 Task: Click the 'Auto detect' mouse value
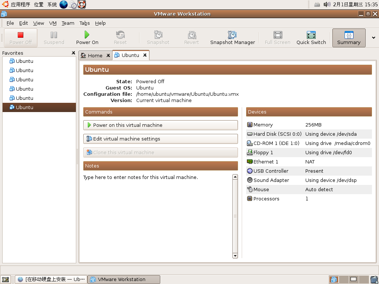tap(319, 190)
